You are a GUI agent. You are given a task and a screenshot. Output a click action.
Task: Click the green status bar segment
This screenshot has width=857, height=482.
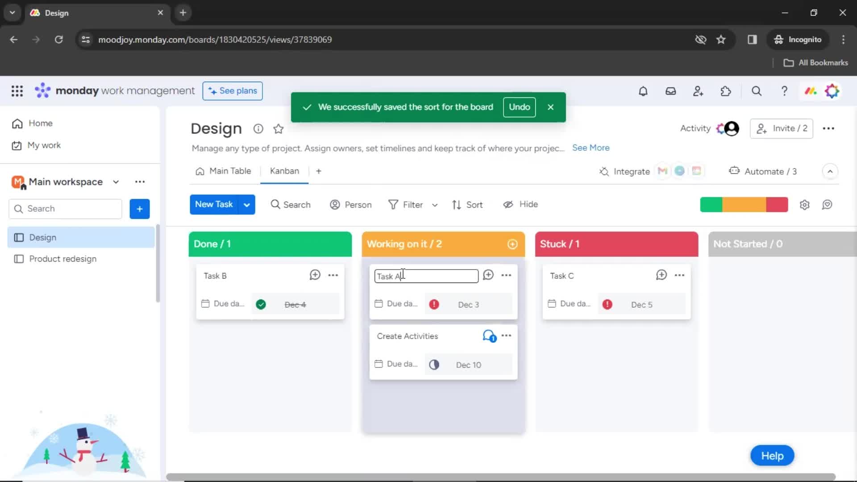point(711,204)
